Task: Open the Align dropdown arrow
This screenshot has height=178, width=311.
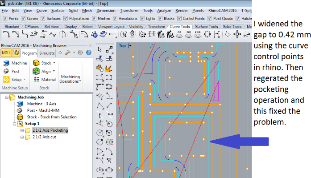Action: [x=54, y=71]
